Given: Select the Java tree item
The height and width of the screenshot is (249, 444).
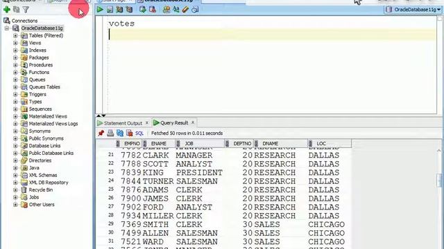Looking at the screenshot, I should pyautogui.click(x=34, y=167).
